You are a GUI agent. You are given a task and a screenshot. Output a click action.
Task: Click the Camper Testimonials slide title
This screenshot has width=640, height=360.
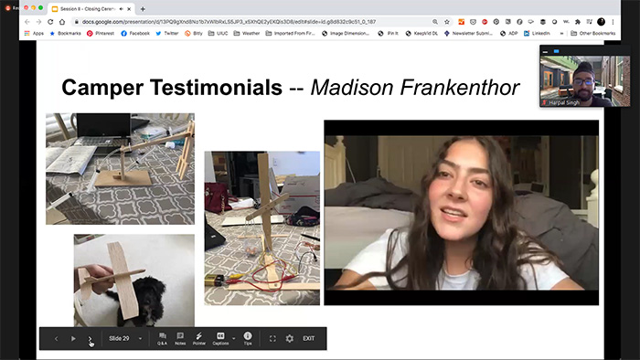290,88
